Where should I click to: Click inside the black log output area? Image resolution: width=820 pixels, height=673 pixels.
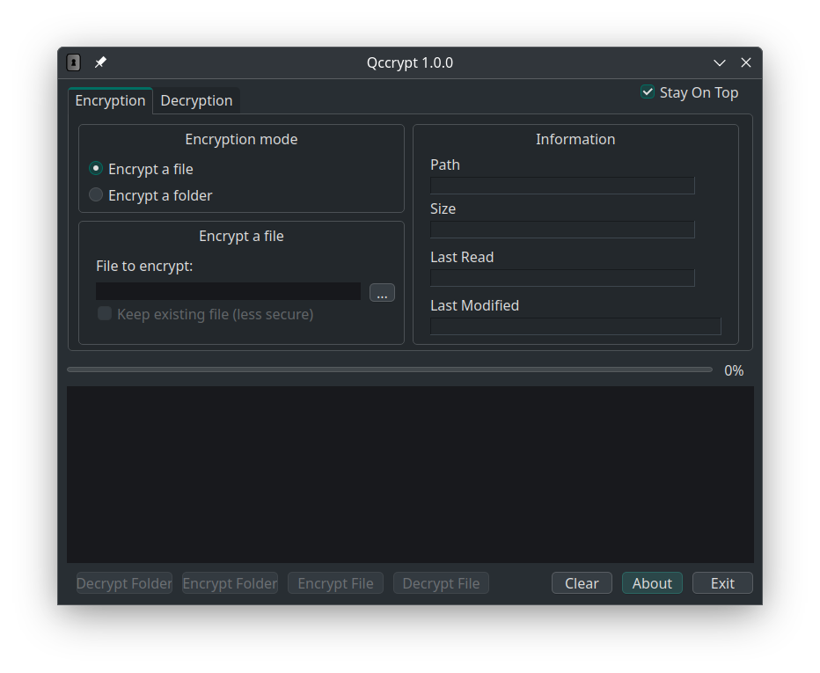coord(410,474)
